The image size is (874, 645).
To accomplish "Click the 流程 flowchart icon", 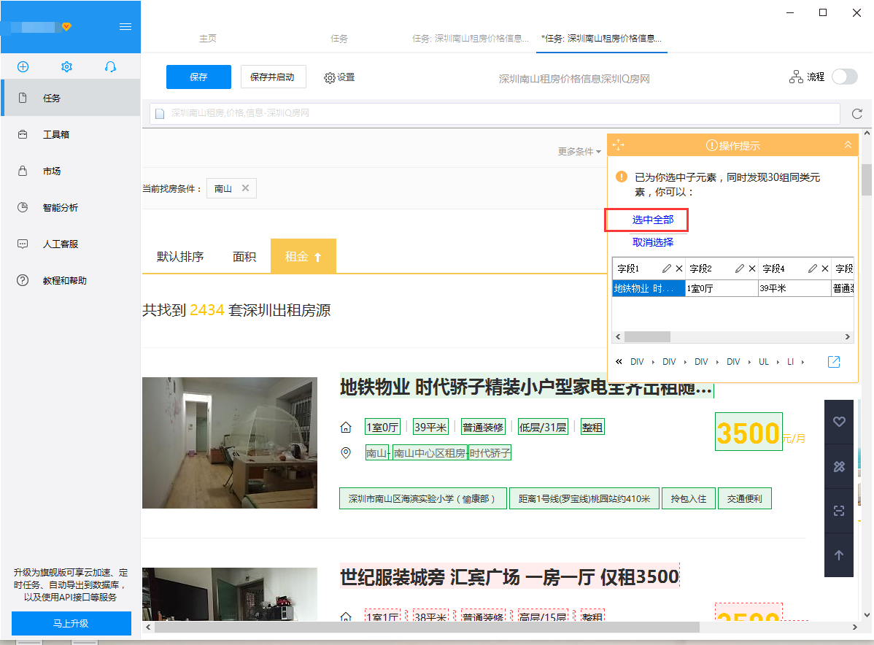I will point(796,77).
